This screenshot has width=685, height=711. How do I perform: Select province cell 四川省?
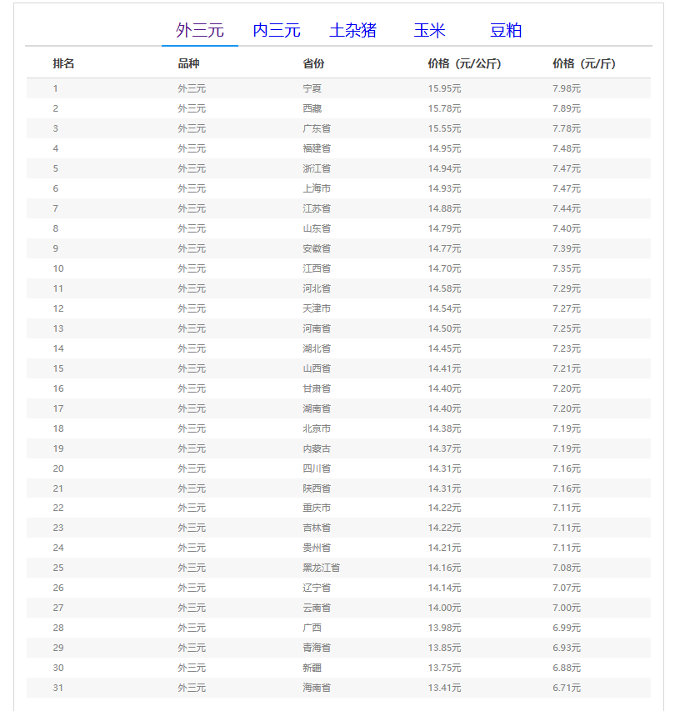click(317, 468)
